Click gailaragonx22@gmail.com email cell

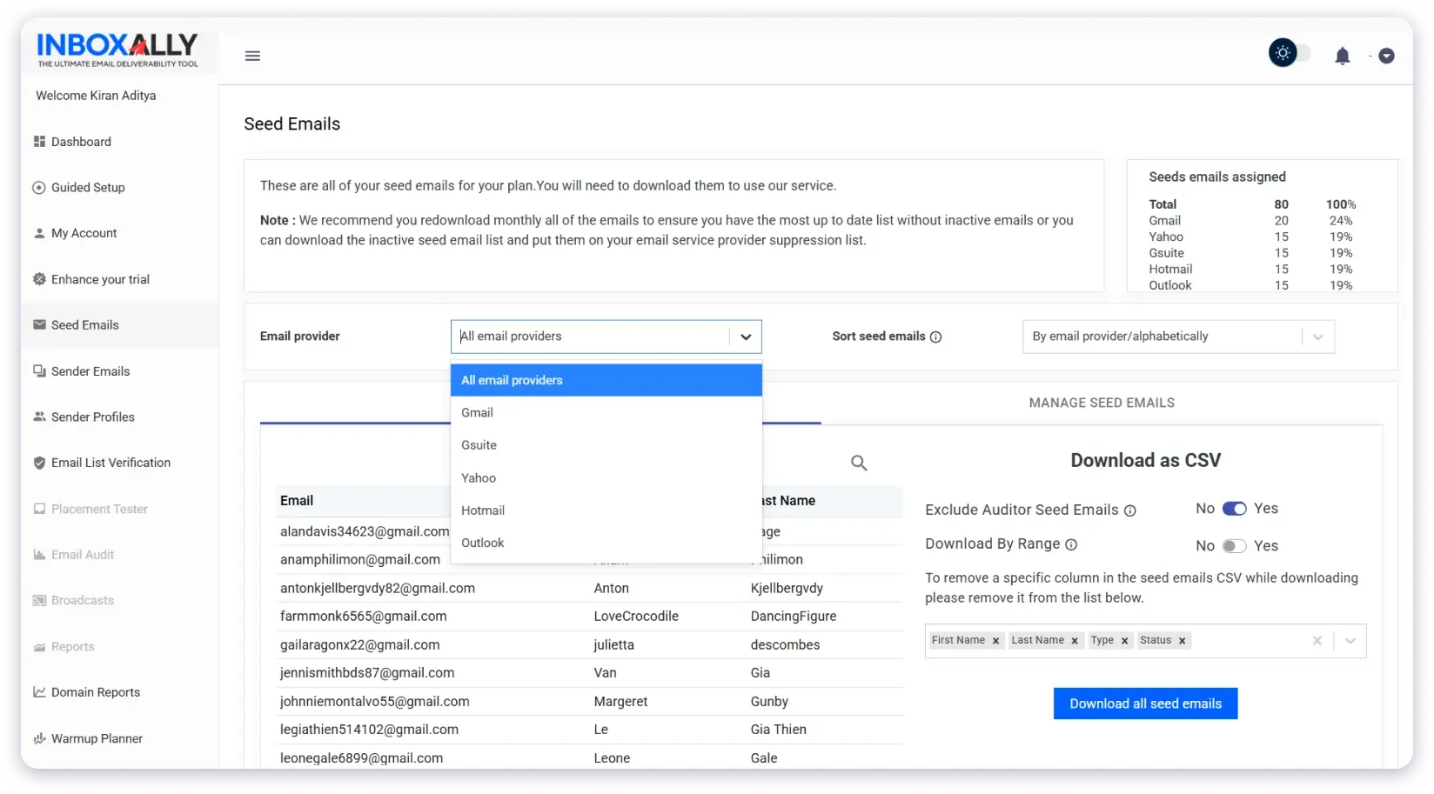[359, 644]
